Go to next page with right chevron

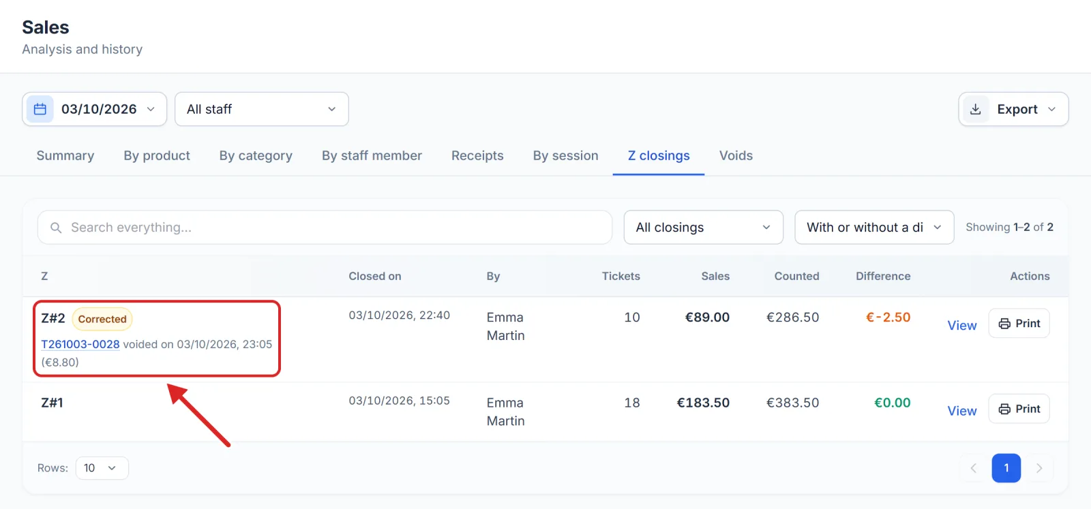coord(1039,468)
